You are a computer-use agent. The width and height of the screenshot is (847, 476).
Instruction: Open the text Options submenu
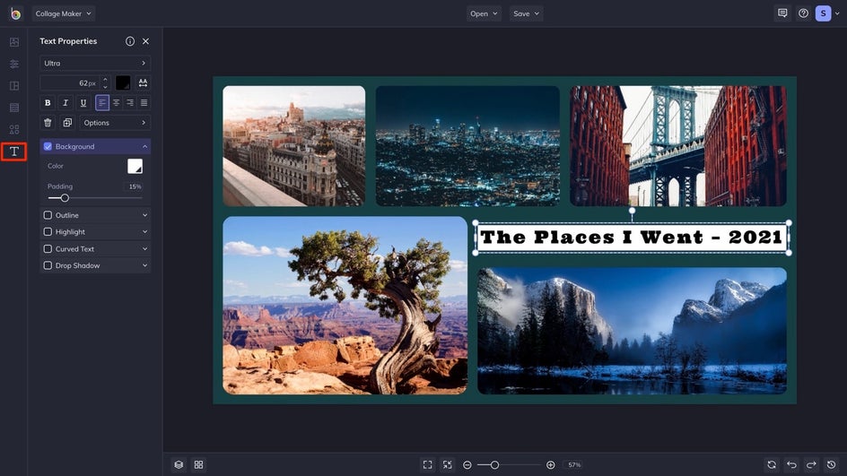pyautogui.click(x=115, y=123)
